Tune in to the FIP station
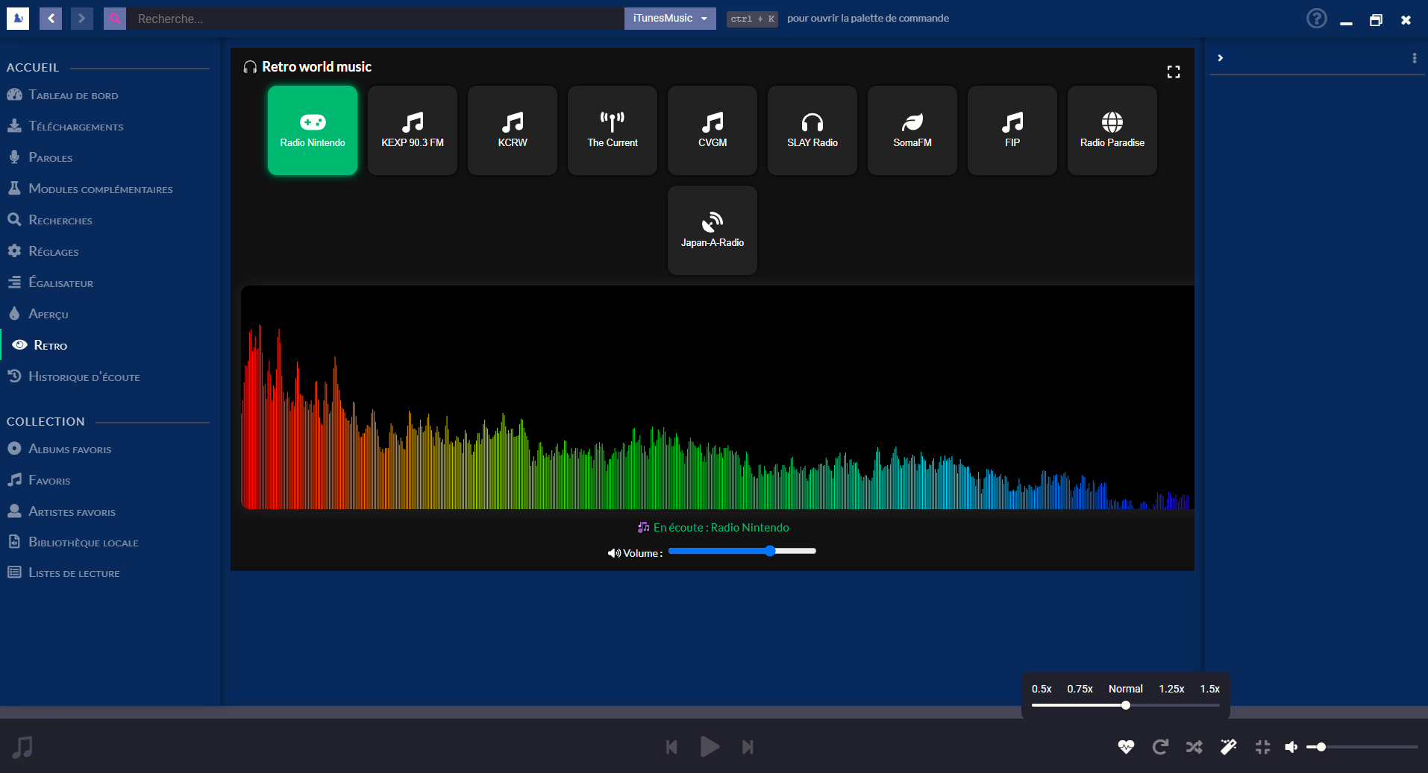Image resolution: width=1428 pixels, height=773 pixels. point(1012,130)
